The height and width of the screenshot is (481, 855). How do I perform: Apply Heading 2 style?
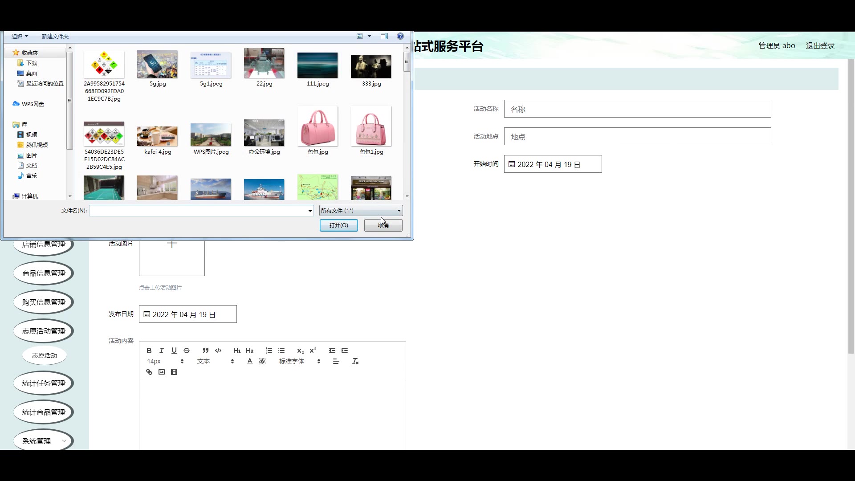(x=249, y=351)
